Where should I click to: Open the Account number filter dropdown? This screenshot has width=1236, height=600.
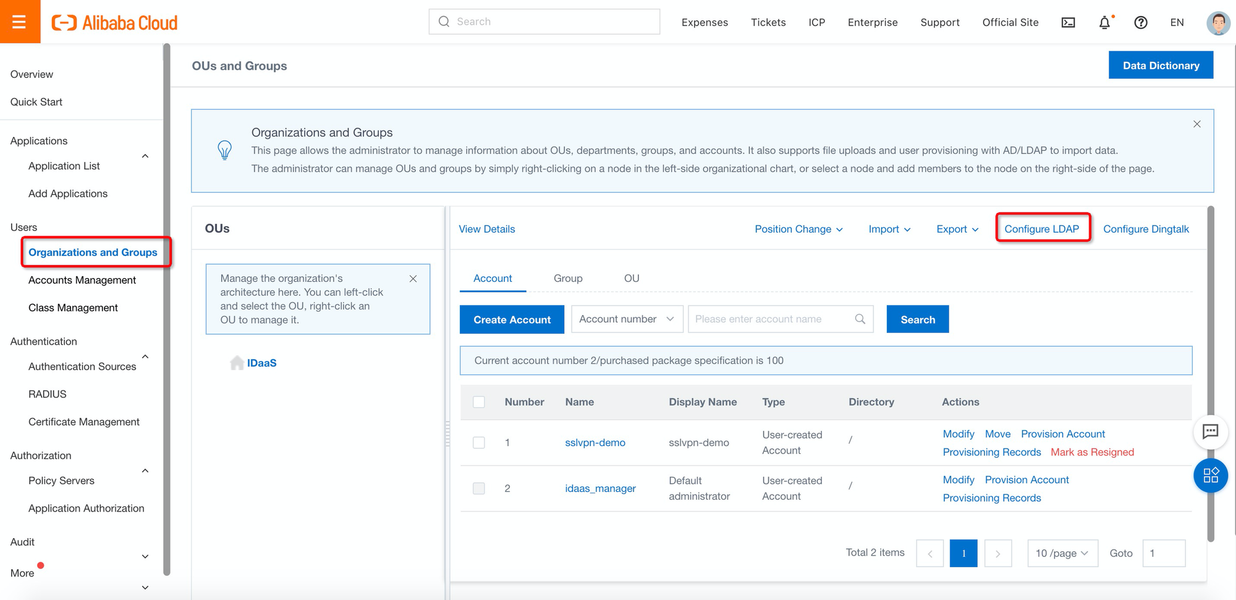tap(626, 319)
